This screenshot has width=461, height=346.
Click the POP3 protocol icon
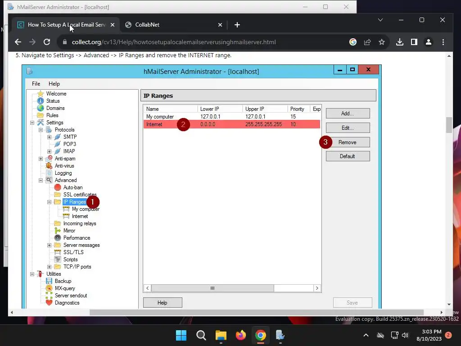click(58, 144)
